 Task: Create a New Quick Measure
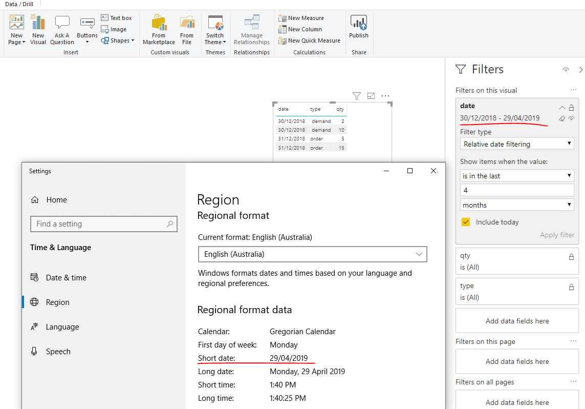(309, 40)
